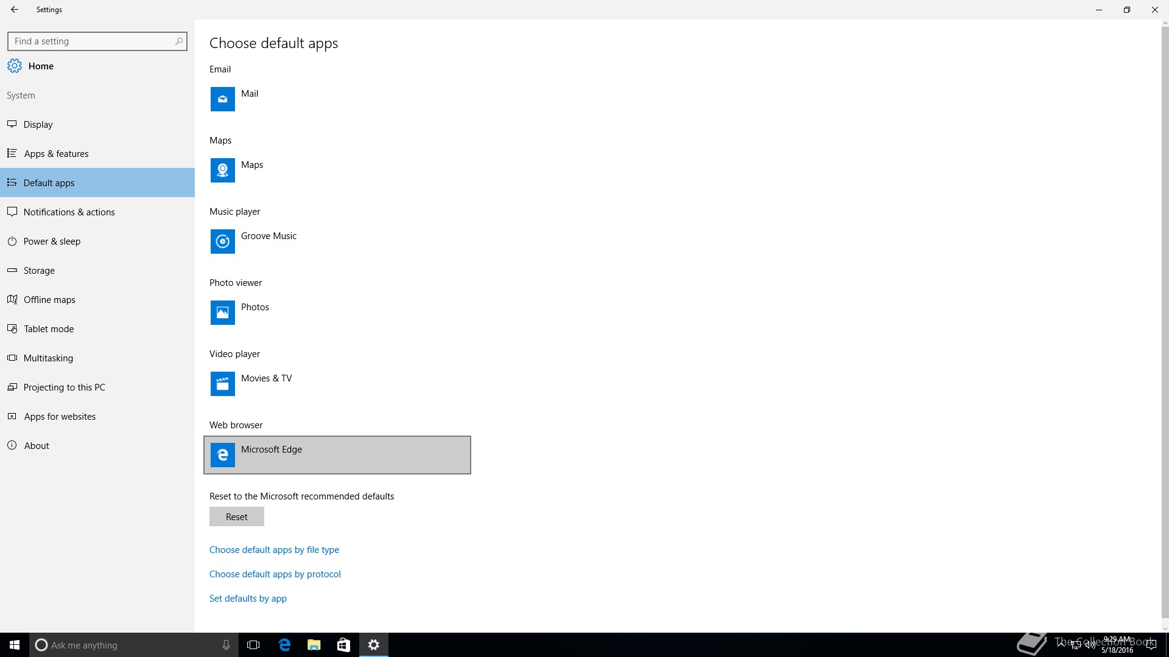This screenshot has width=1169, height=657.
Task: Click the Microsoft Edge app icon
Action: (x=223, y=455)
